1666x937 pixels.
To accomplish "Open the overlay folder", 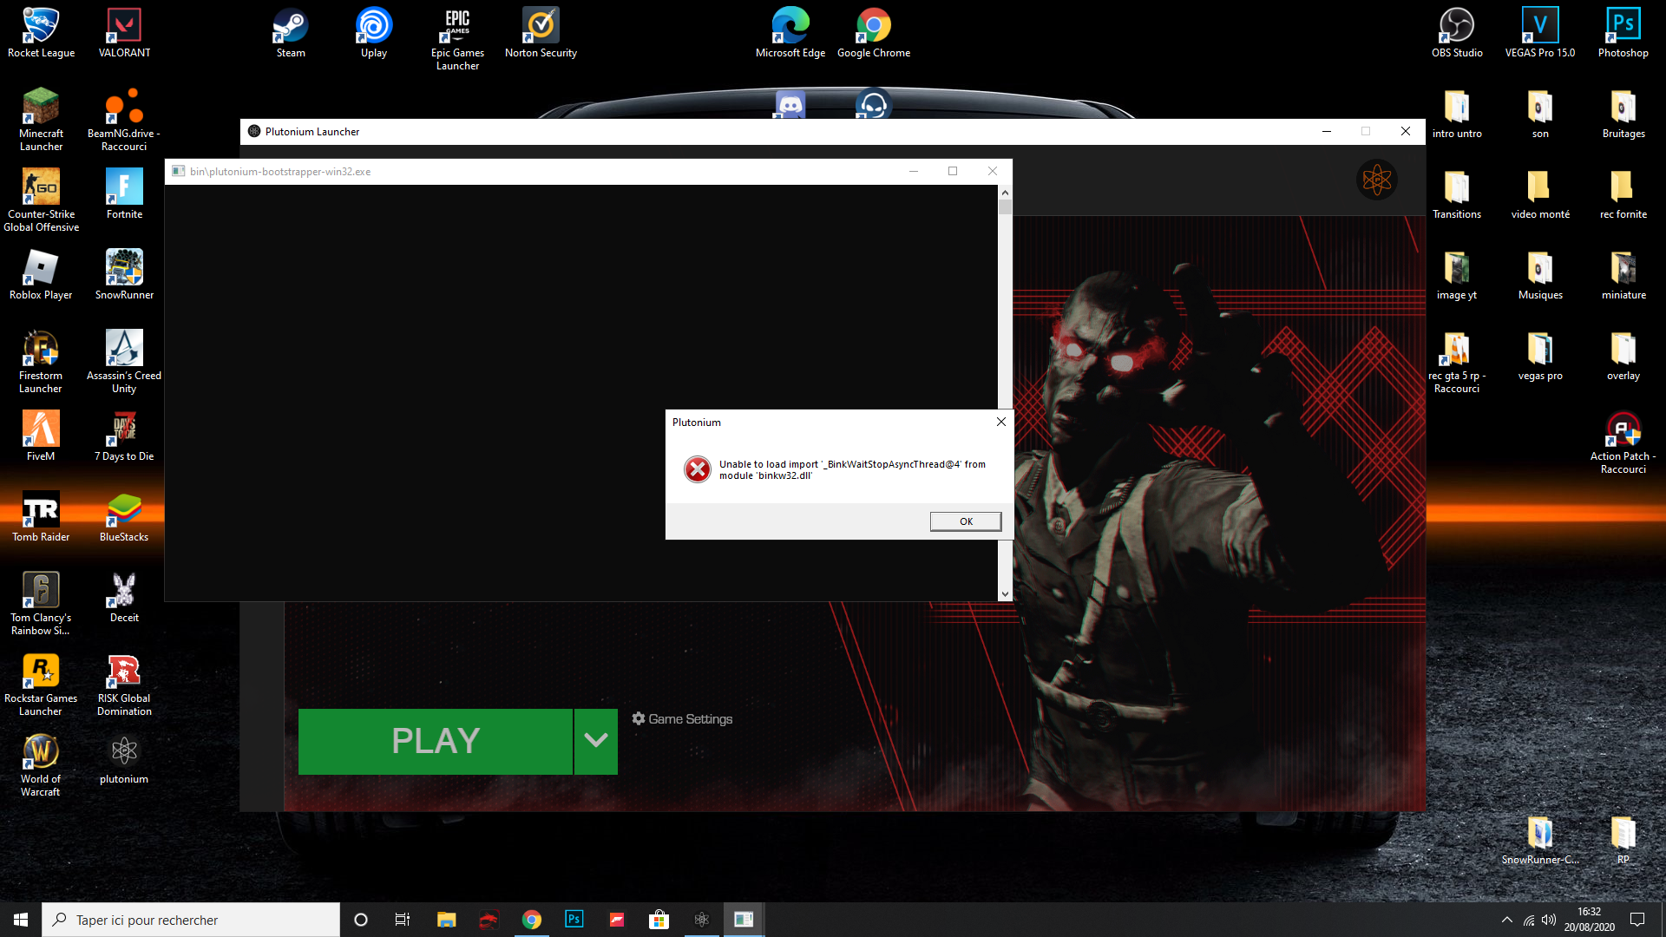I will coord(1623,356).
